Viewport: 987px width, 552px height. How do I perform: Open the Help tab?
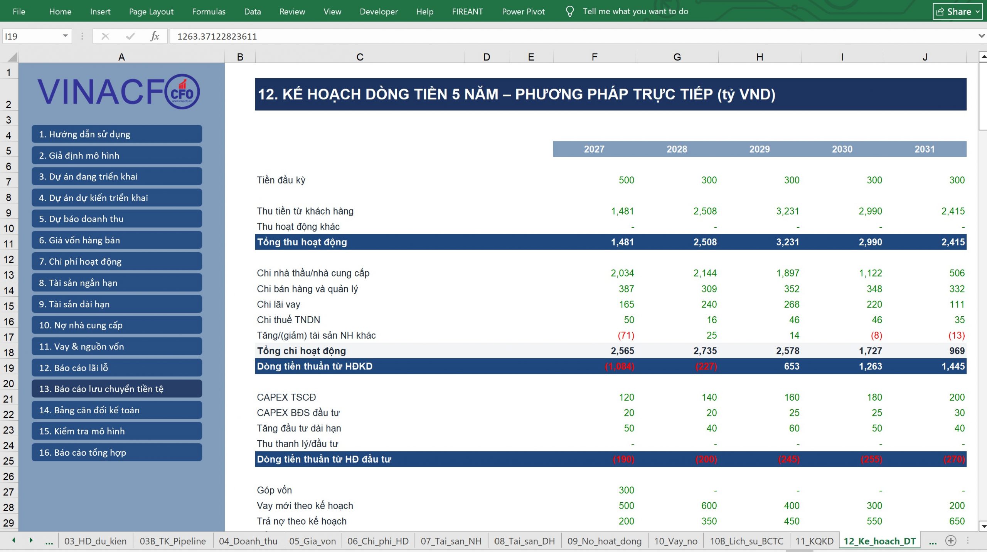425,12
